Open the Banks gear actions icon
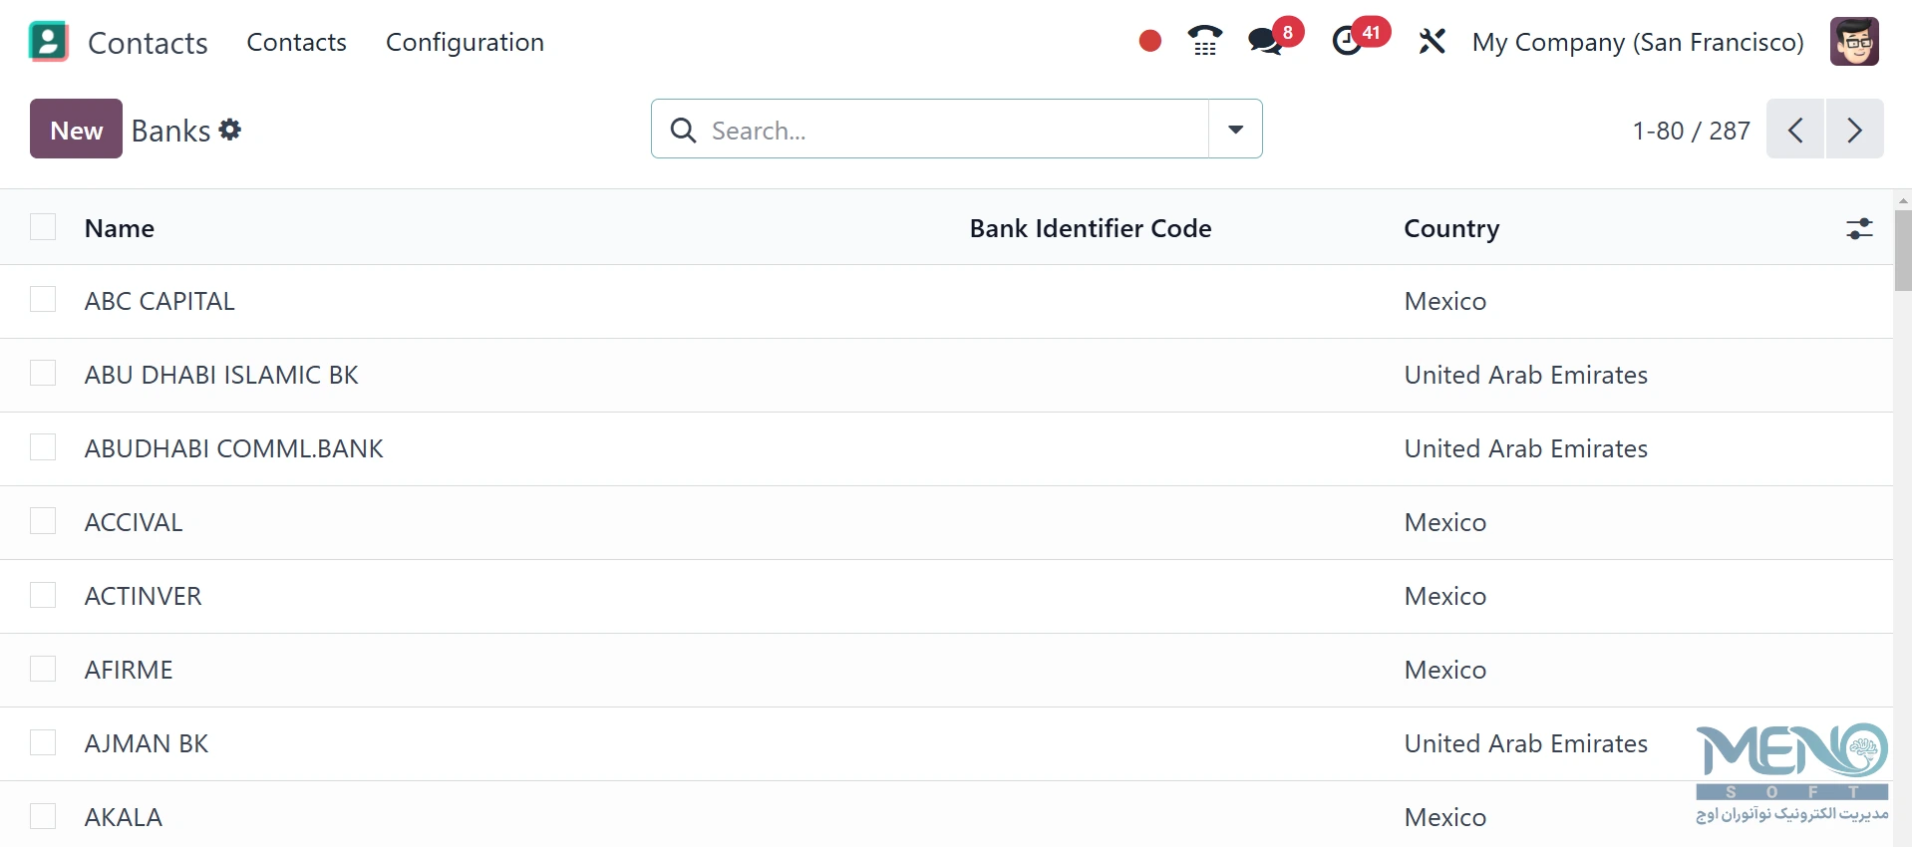 pyautogui.click(x=230, y=130)
